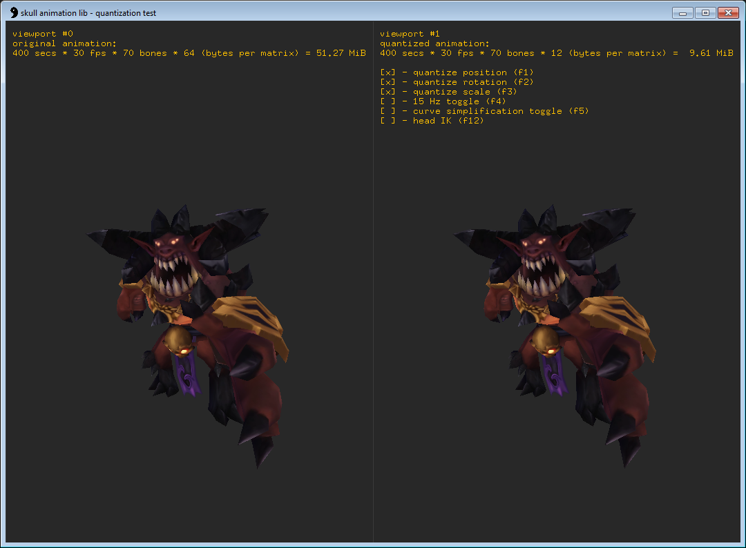The width and height of the screenshot is (746, 548).
Task: Enable the head IK (f12) checkbox
Action: [x=388, y=121]
